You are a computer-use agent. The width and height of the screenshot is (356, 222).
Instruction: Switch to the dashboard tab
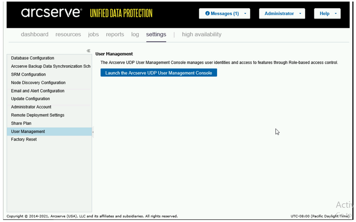(x=35, y=34)
